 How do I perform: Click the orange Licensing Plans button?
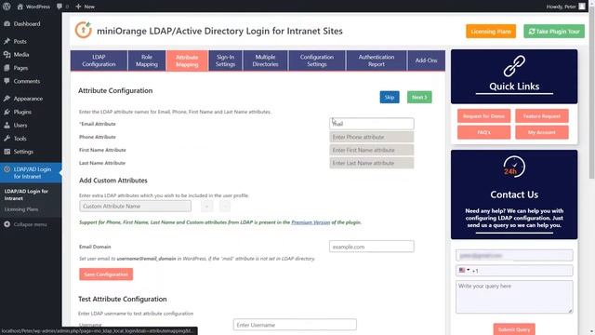tap(491, 32)
